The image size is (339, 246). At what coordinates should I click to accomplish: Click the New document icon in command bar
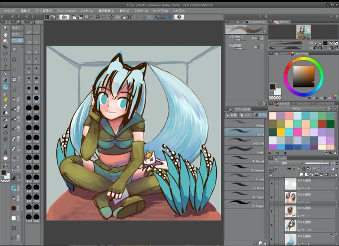(x=74, y=17)
